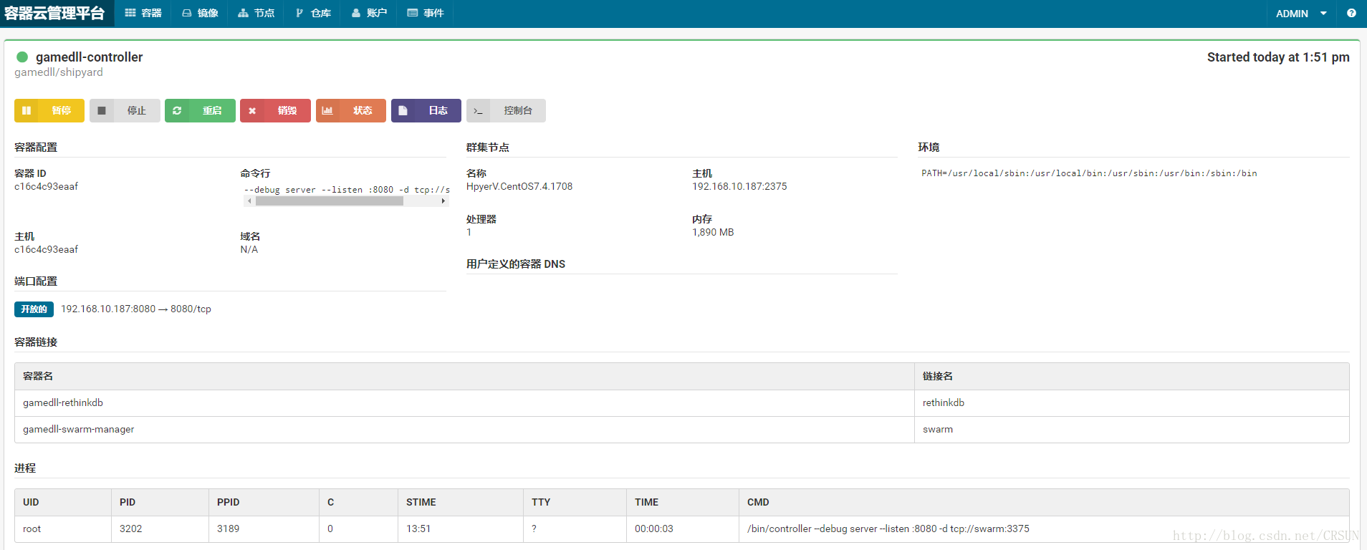
Task: Select memory value 1,890 MB
Action: [713, 232]
